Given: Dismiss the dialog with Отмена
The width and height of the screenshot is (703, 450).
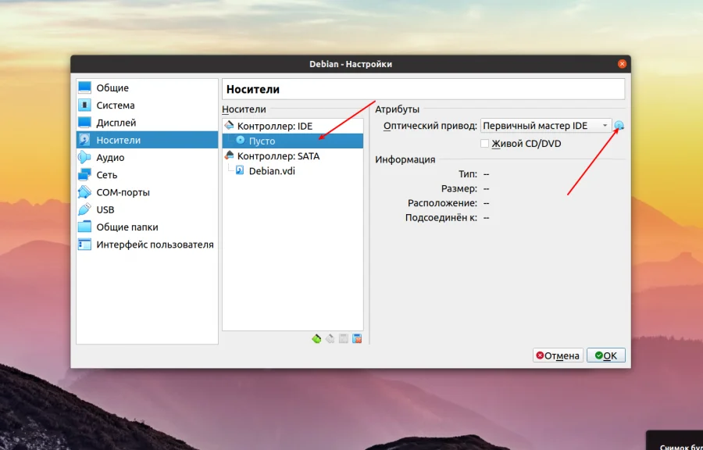Looking at the screenshot, I should (x=558, y=355).
